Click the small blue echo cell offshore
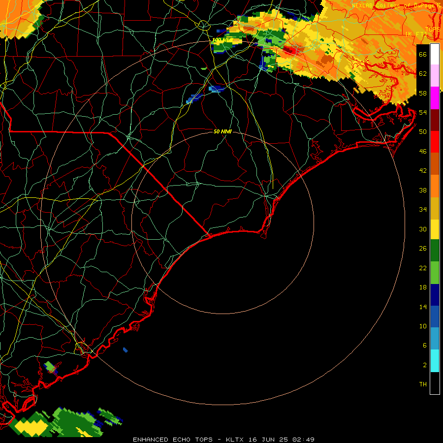Screen dimensions: 443x443 pos(126,350)
